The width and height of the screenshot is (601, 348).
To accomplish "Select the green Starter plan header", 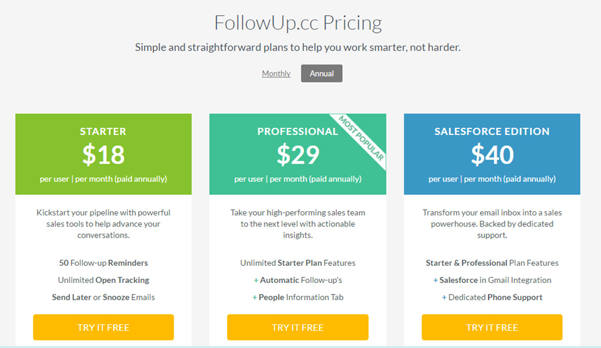I will [x=103, y=131].
